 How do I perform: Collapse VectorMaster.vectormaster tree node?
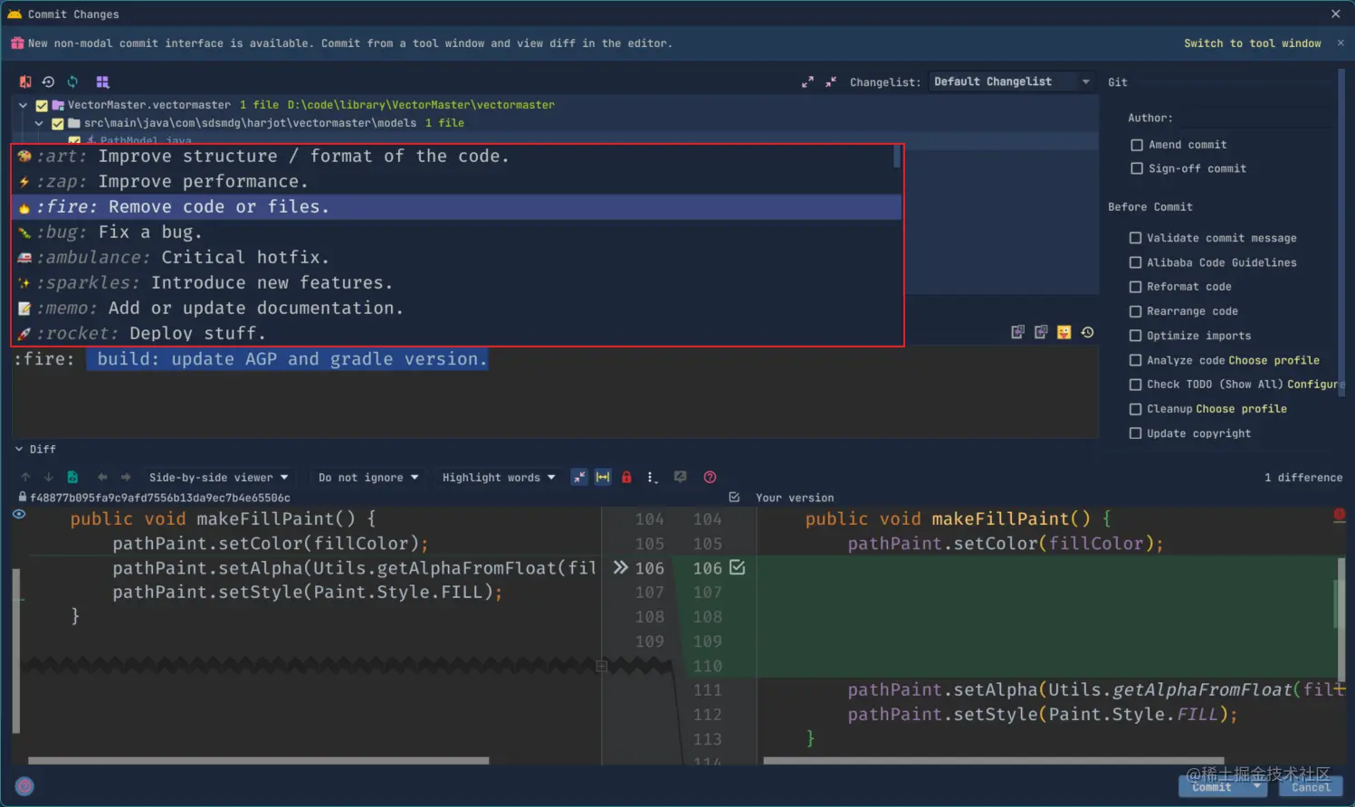23,105
